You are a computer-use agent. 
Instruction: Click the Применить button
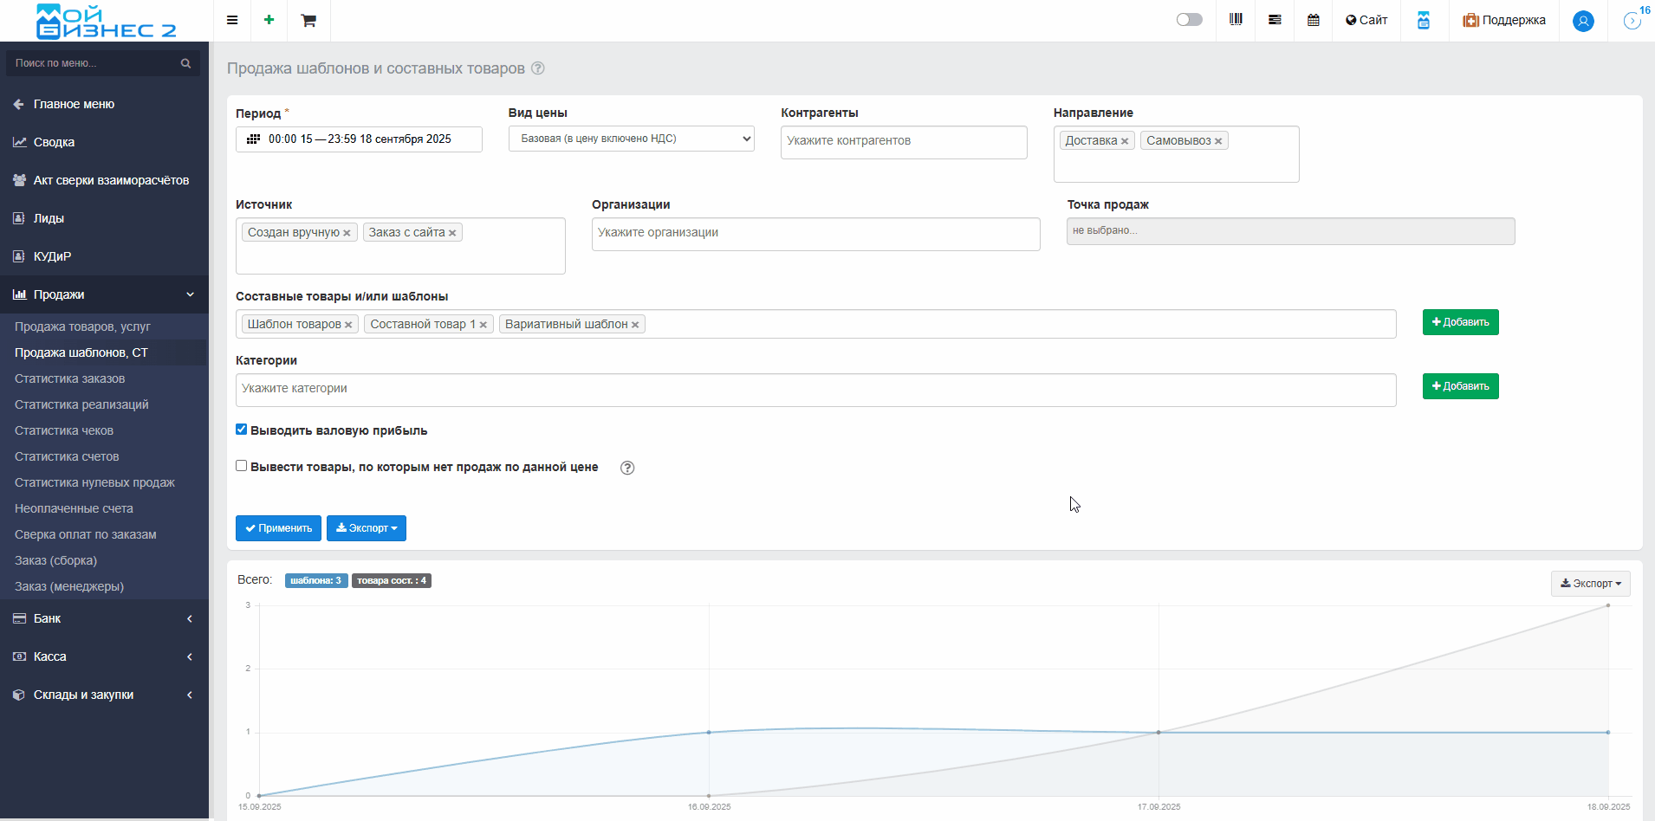point(278,528)
